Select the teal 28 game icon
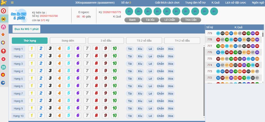Image resolution: width=265 pixels, height=122 pixels. click(3, 67)
